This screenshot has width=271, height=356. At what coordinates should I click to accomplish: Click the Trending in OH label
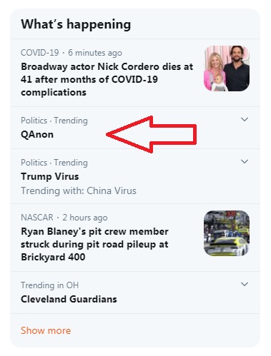tap(49, 285)
